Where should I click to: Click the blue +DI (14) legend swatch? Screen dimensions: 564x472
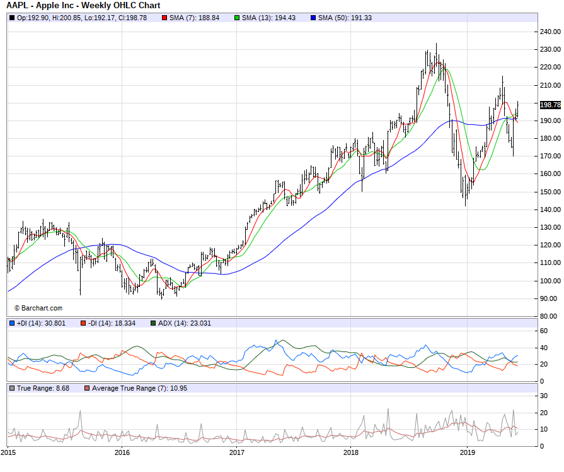[x=12, y=323]
